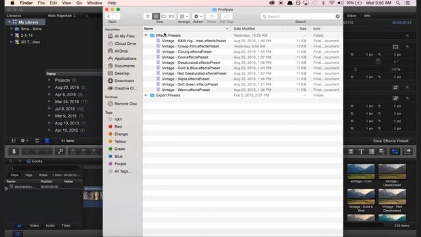Switch to Tags tab in timeline index
Screen dimensions: 421x237
click(x=29, y=175)
